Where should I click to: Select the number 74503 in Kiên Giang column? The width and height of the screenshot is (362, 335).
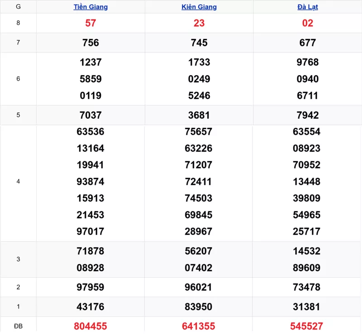point(199,198)
